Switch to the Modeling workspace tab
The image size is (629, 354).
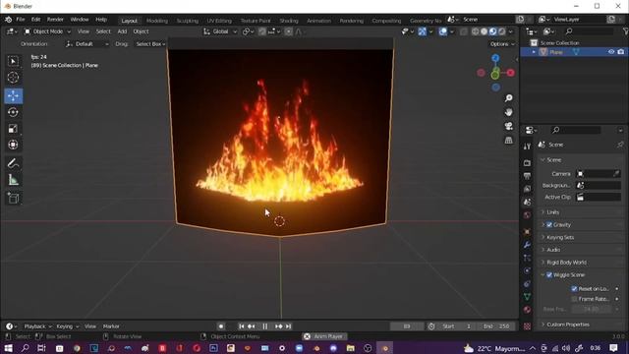(157, 21)
